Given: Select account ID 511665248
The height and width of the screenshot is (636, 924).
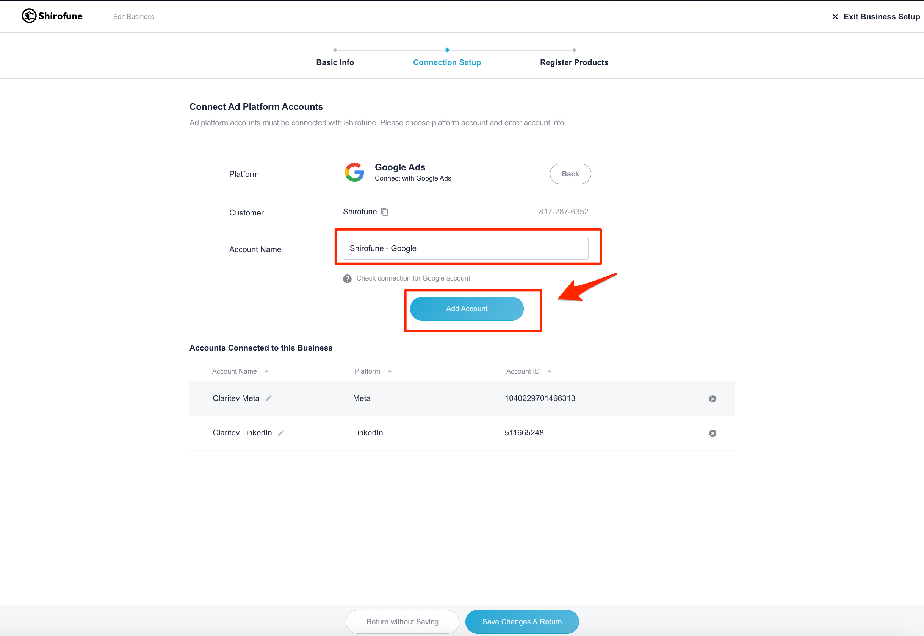Looking at the screenshot, I should click(524, 433).
